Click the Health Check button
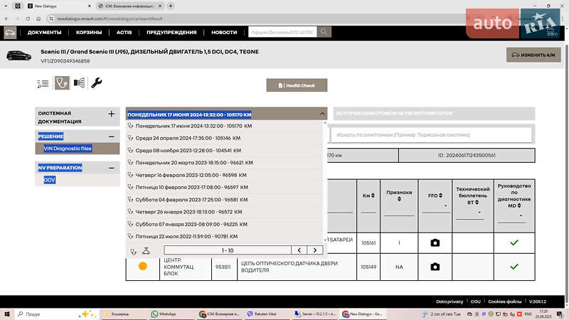This screenshot has width=569, height=320. coord(297,85)
